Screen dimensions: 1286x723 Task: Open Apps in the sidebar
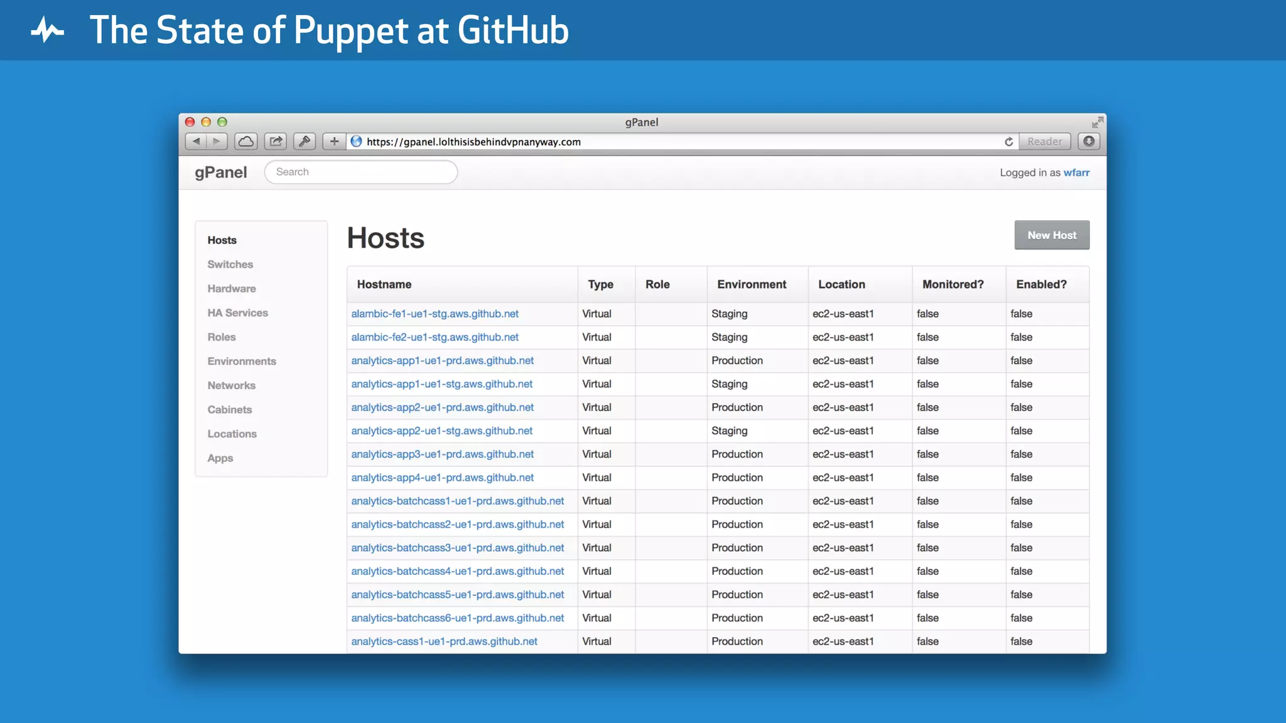(x=220, y=458)
